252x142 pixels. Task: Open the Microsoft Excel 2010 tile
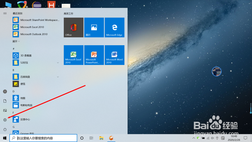(74, 55)
